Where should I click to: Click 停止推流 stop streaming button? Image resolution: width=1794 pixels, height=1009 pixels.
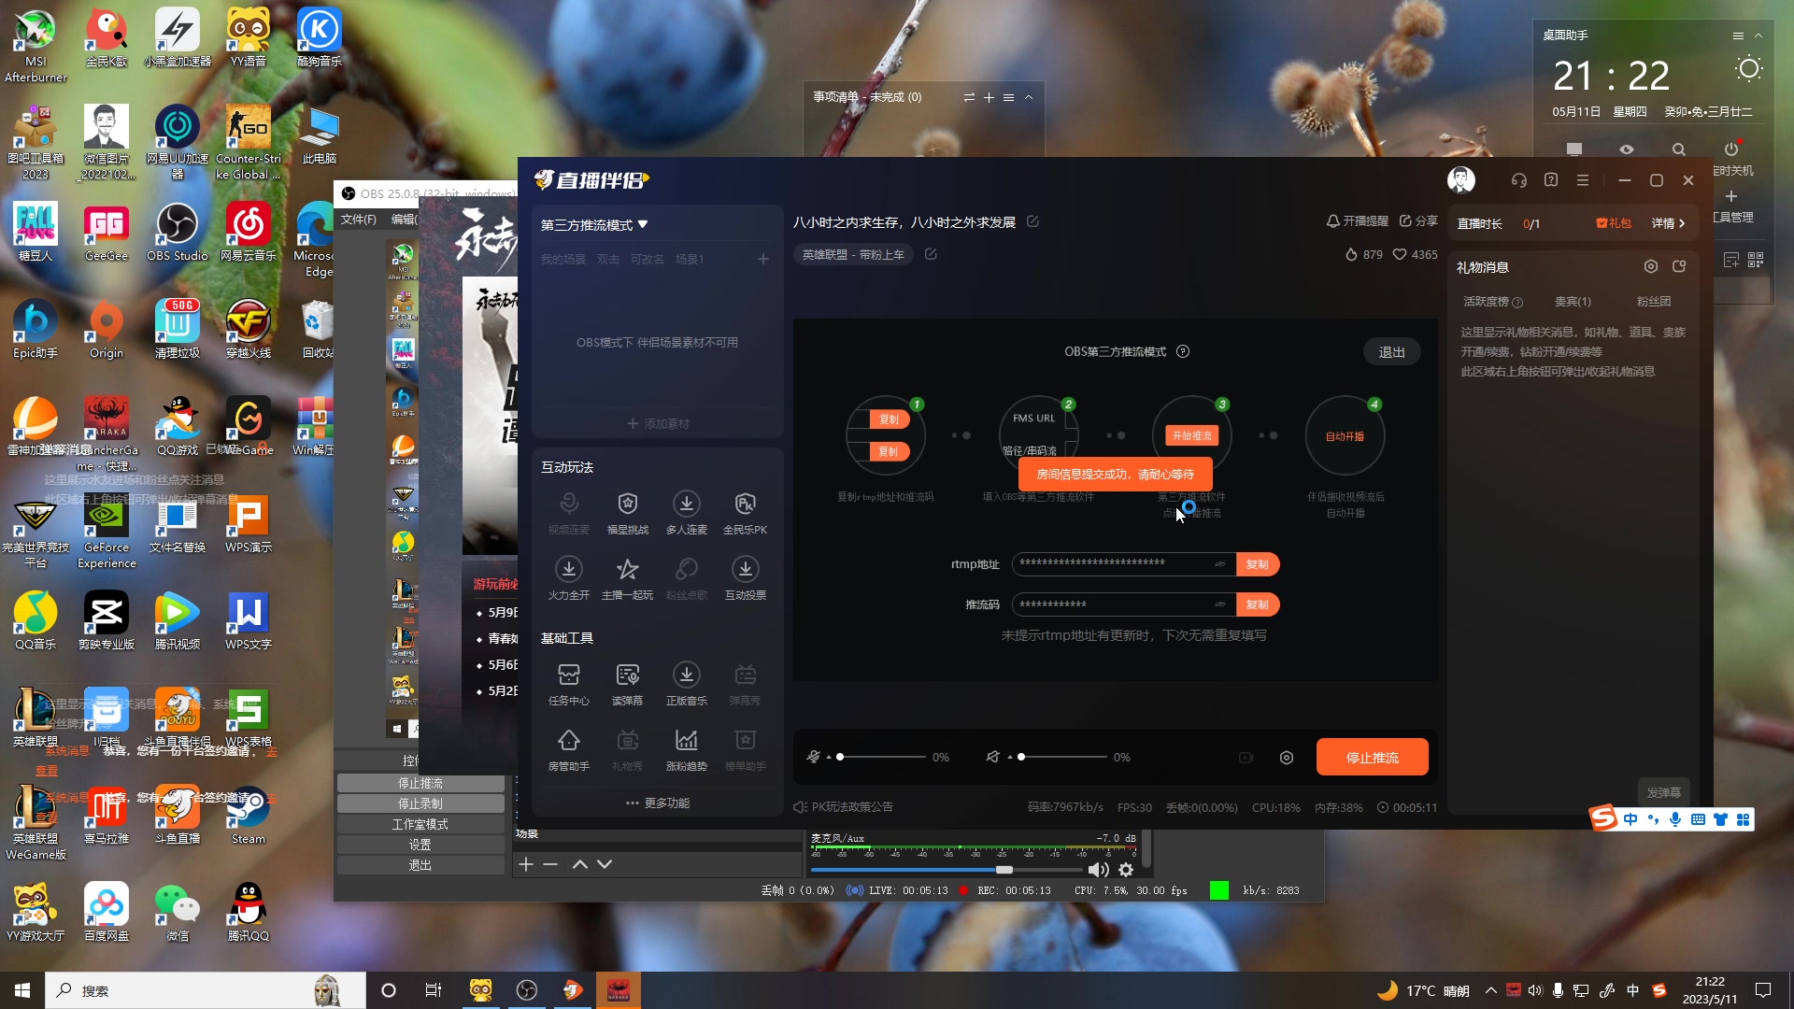1372,758
